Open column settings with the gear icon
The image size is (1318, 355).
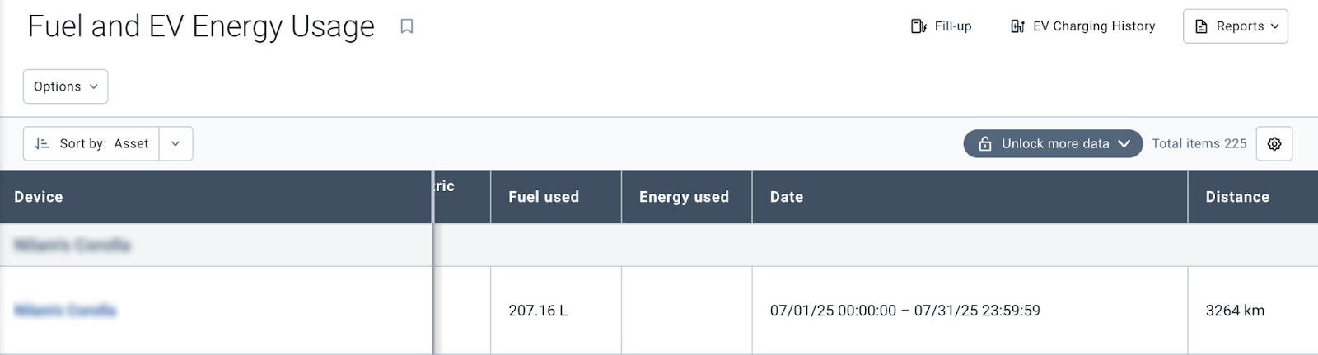point(1274,144)
